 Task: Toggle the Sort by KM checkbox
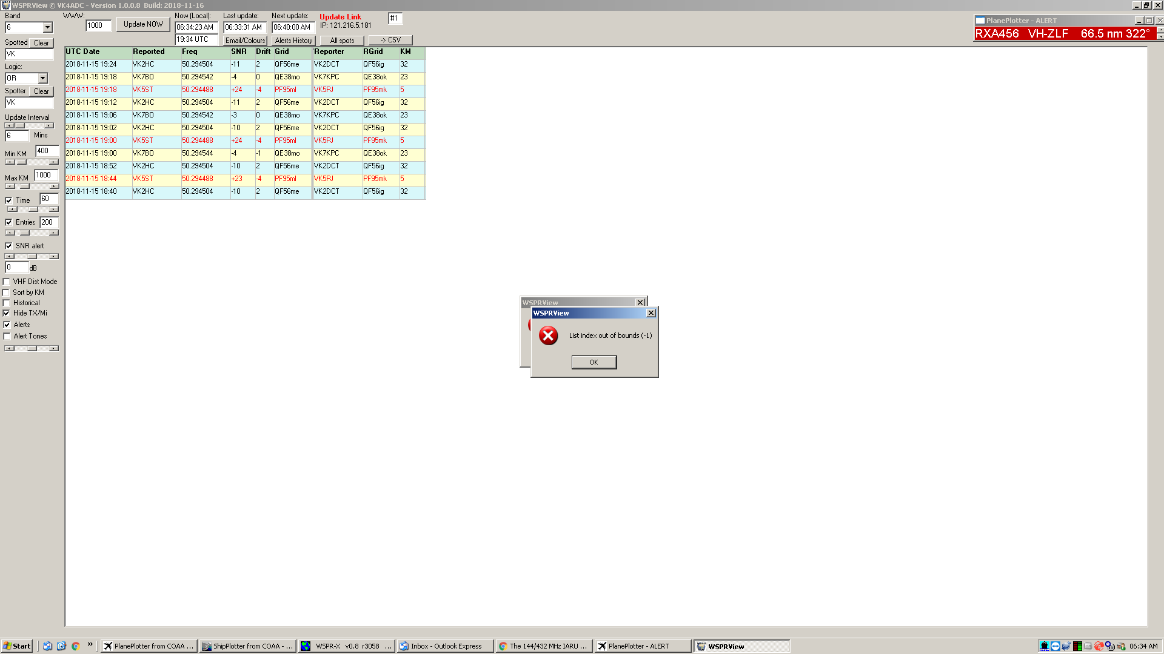click(7, 292)
